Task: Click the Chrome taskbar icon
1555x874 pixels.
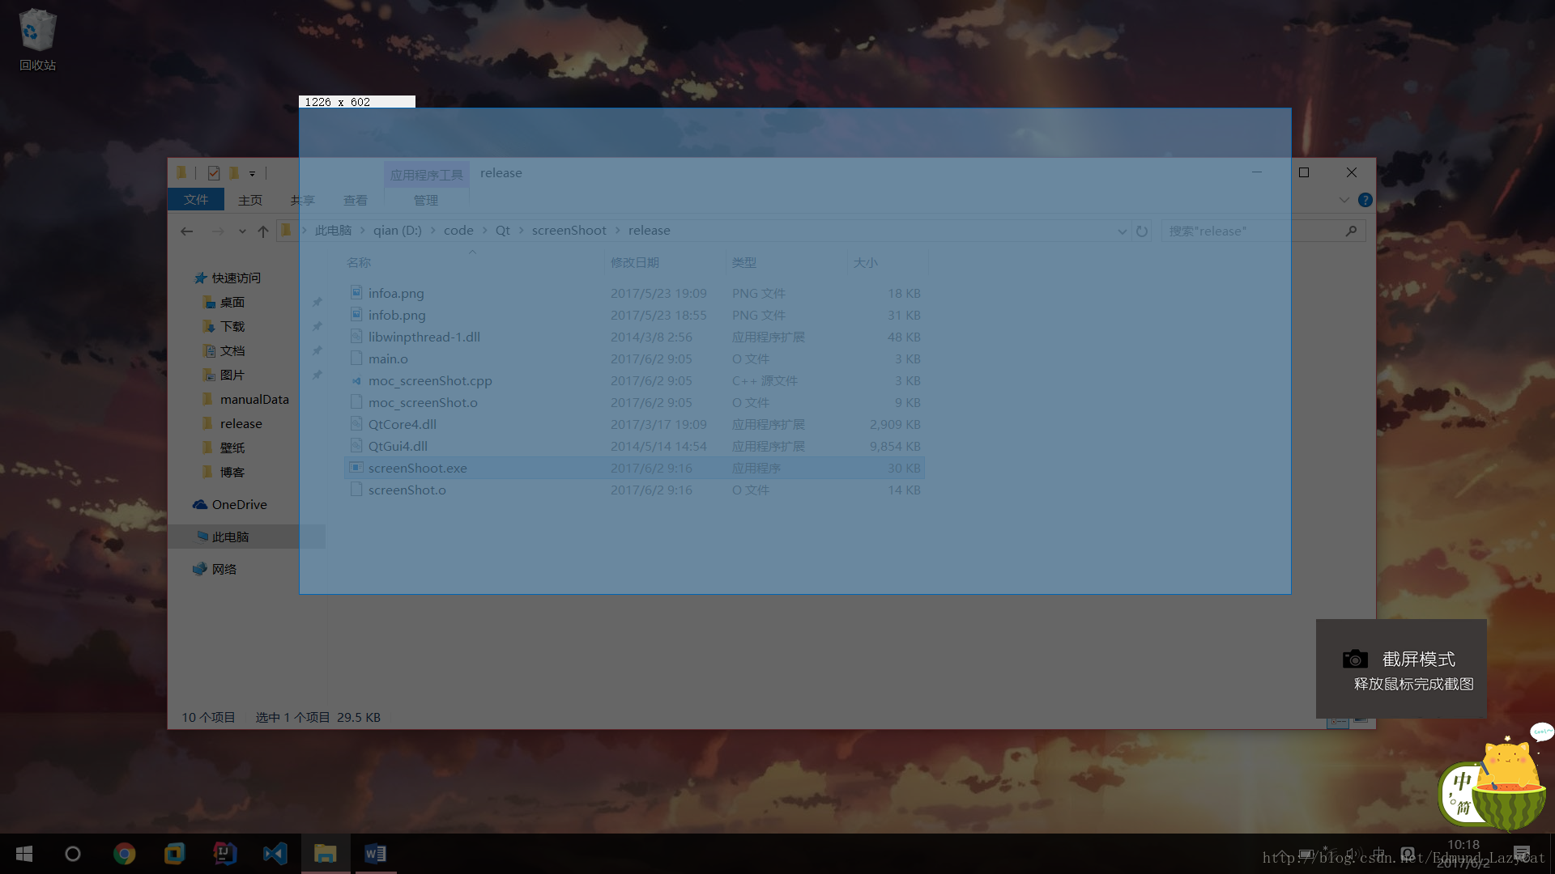Action: click(x=124, y=854)
